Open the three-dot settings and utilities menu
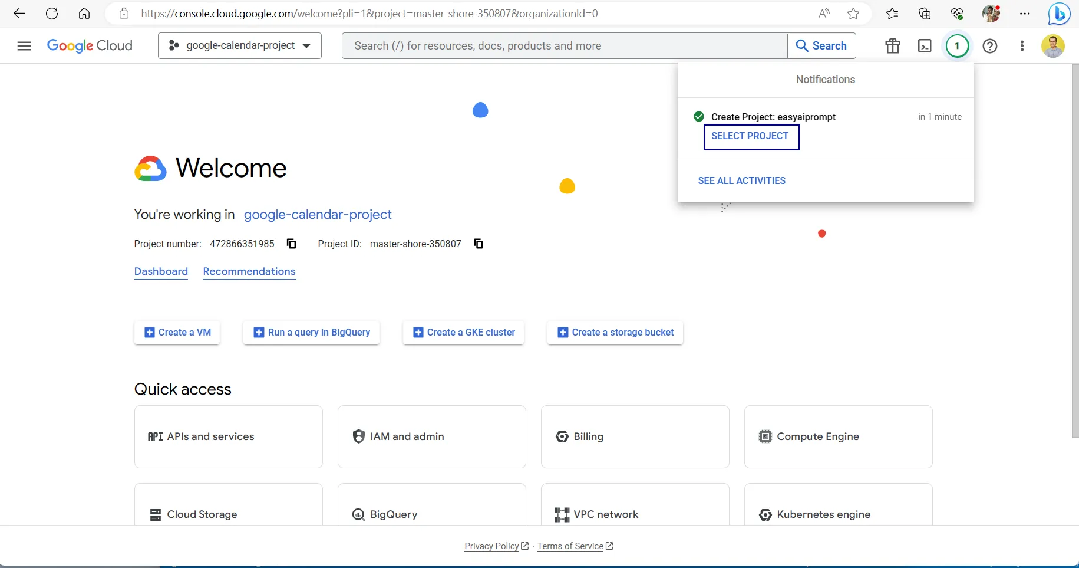The width and height of the screenshot is (1079, 568). pos(1022,46)
